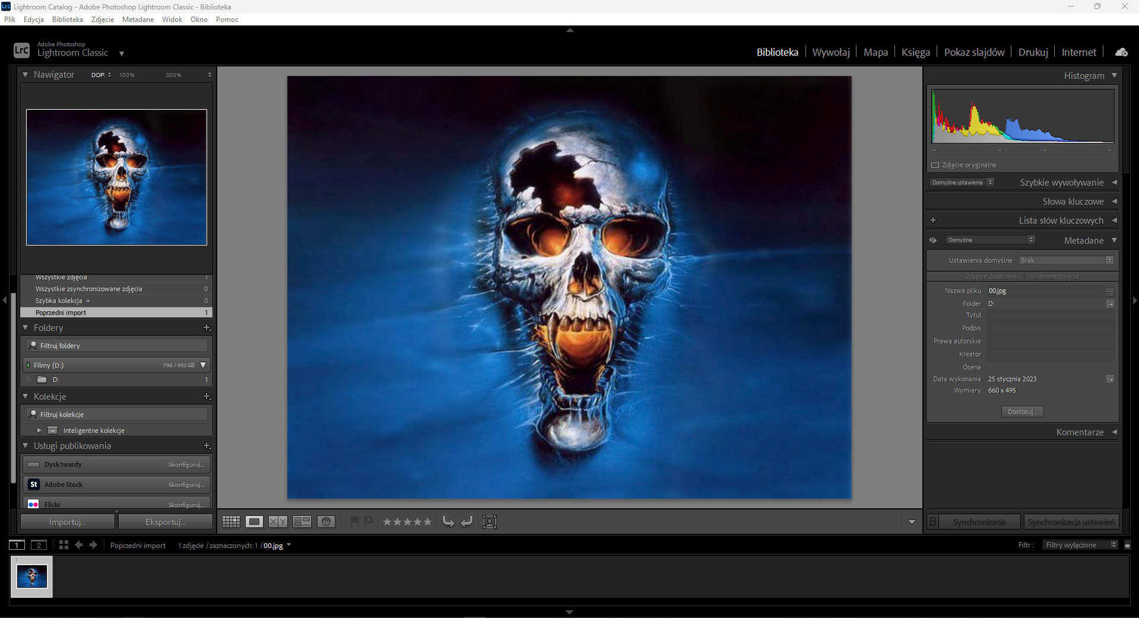Mark the photo as rejected with the flag
Image resolution: width=1139 pixels, height=618 pixels.
(x=369, y=521)
